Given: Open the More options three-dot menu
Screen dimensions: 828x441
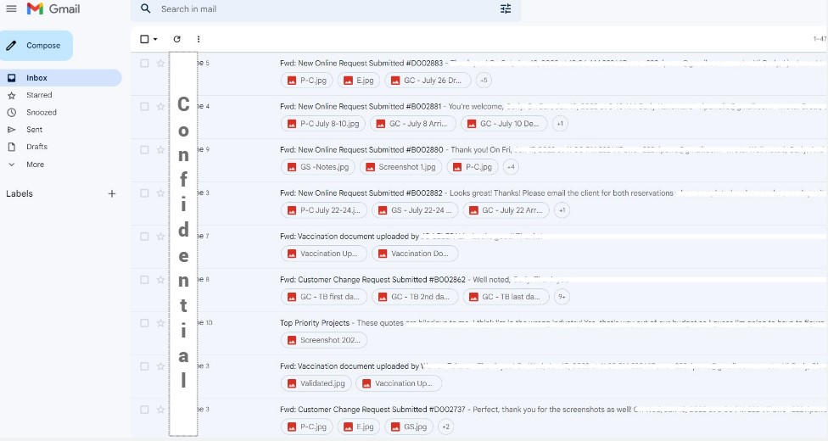Looking at the screenshot, I should tap(199, 39).
